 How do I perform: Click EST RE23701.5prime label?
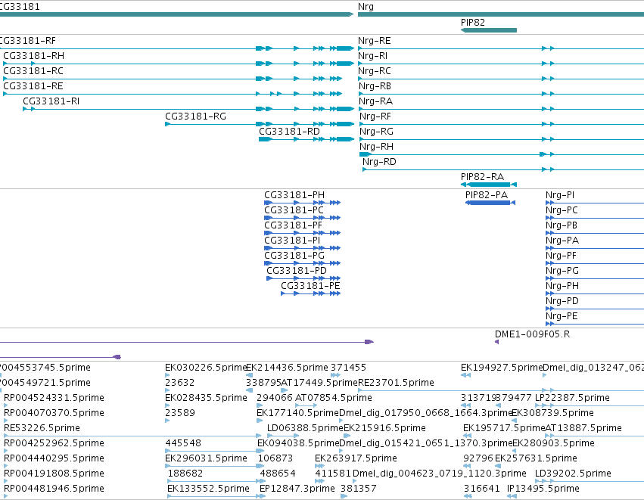(396, 383)
